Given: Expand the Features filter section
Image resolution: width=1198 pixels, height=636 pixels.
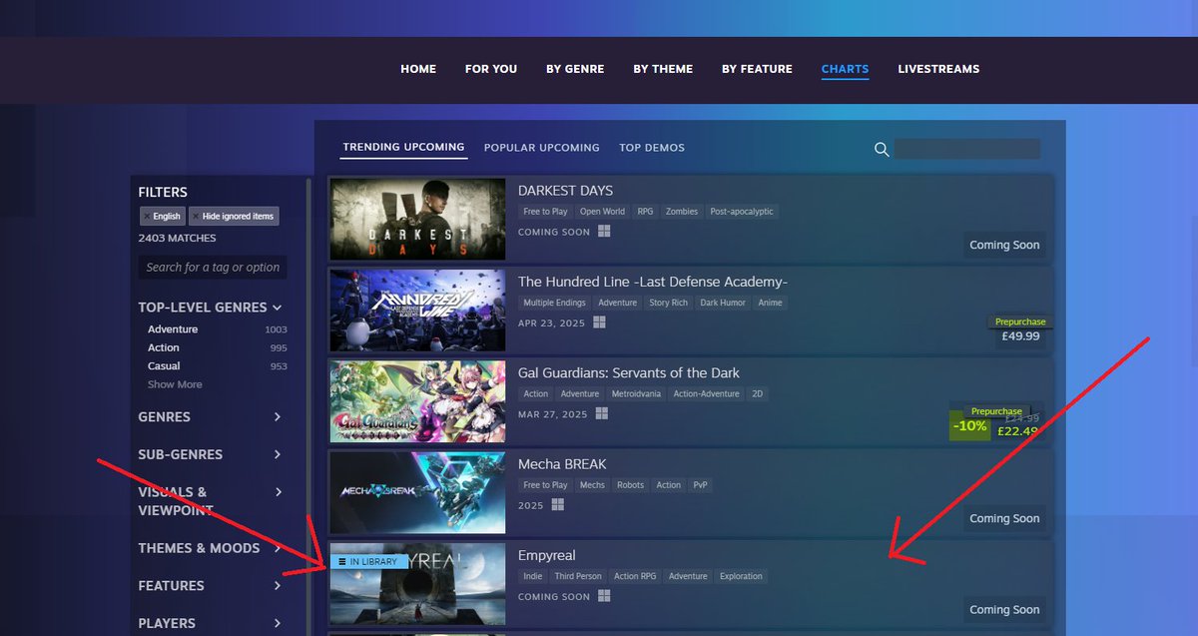Looking at the screenshot, I should (278, 586).
